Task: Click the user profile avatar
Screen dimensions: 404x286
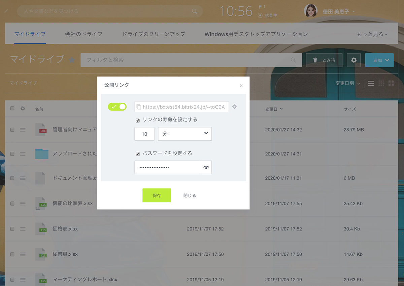Action: pyautogui.click(x=310, y=11)
